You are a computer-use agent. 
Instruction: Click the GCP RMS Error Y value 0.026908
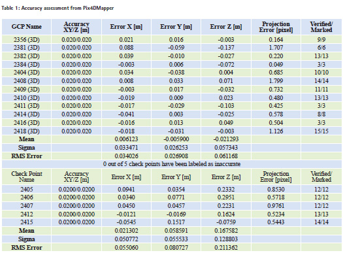pos(176,156)
